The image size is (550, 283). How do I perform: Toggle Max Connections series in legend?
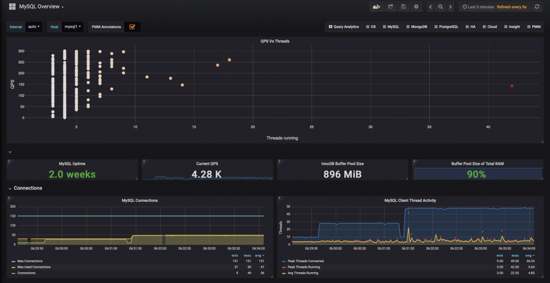[x=30, y=261]
